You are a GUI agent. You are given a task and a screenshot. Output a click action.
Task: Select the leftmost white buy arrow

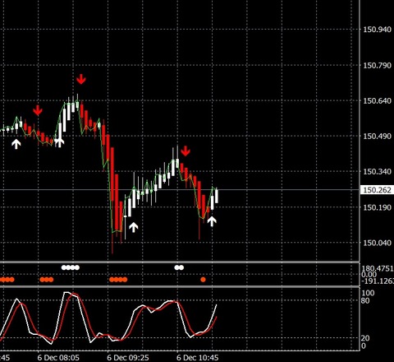16,144
